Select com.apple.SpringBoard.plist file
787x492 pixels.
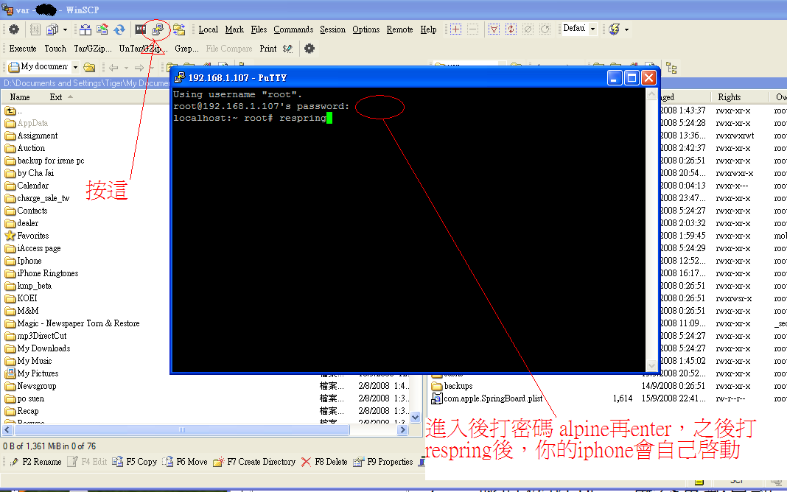[x=493, y=398]
